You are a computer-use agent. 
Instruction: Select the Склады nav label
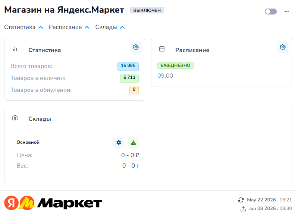click(106, 27)
